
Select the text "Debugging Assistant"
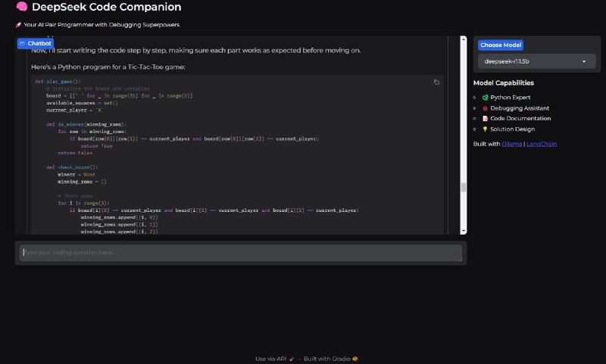click(x=520, y=108)
